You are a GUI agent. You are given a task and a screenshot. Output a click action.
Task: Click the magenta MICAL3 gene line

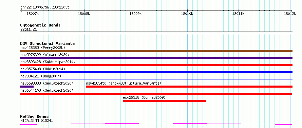156,124
